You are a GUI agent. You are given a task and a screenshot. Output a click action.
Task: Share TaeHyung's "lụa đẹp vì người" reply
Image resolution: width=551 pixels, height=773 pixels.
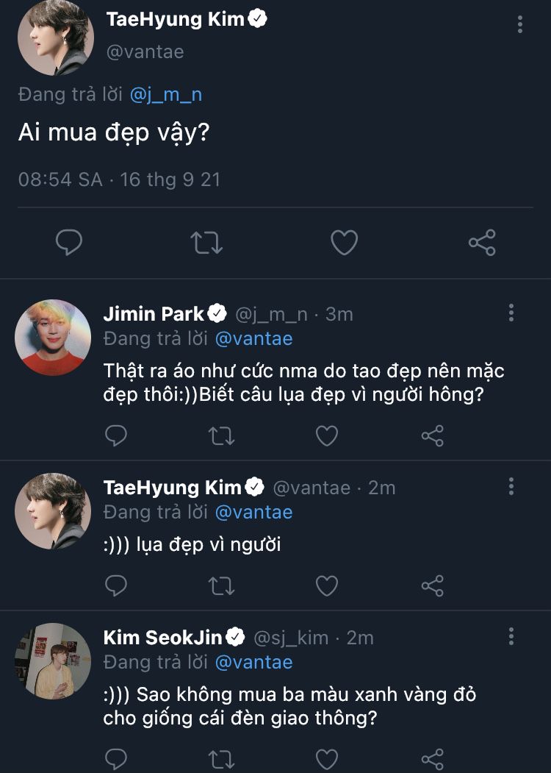pyautogui.click(x=432, y=585)
